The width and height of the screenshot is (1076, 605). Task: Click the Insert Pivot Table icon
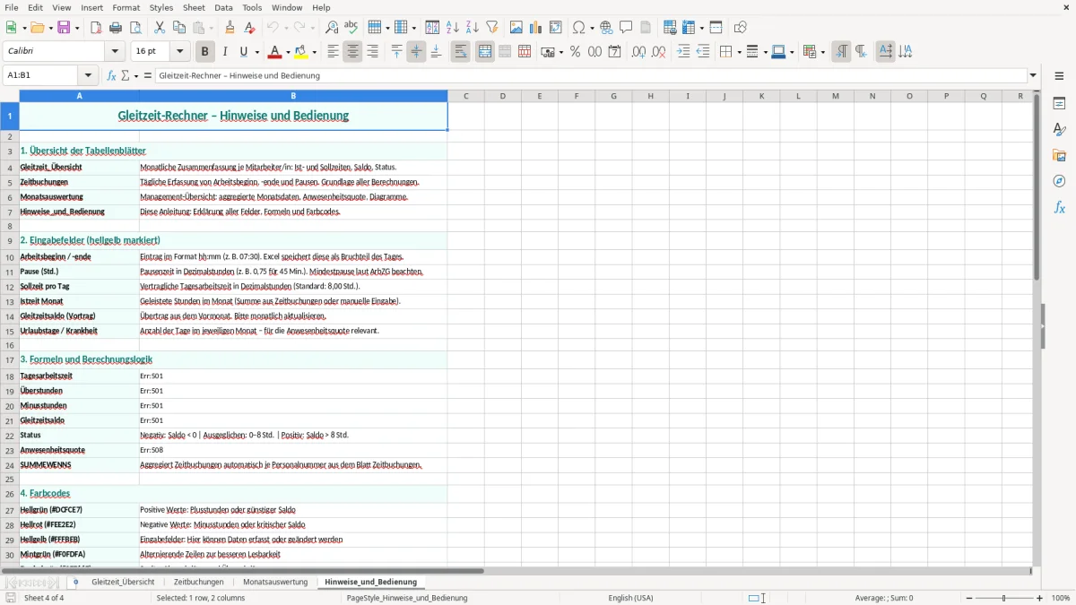click(x=556, y=28)
